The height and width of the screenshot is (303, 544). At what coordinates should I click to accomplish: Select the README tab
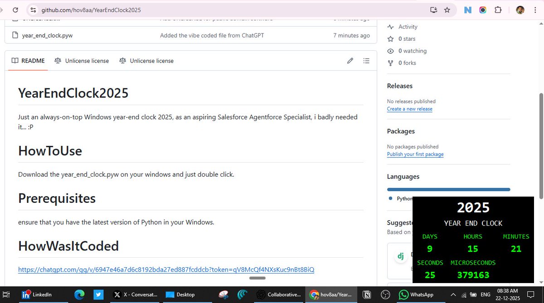point(28,61)
